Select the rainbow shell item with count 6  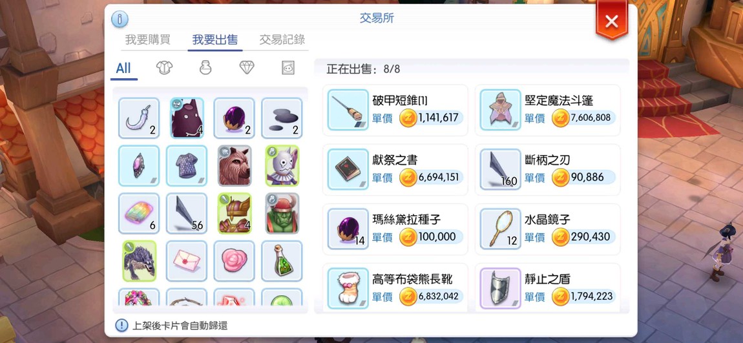point(139,214)
